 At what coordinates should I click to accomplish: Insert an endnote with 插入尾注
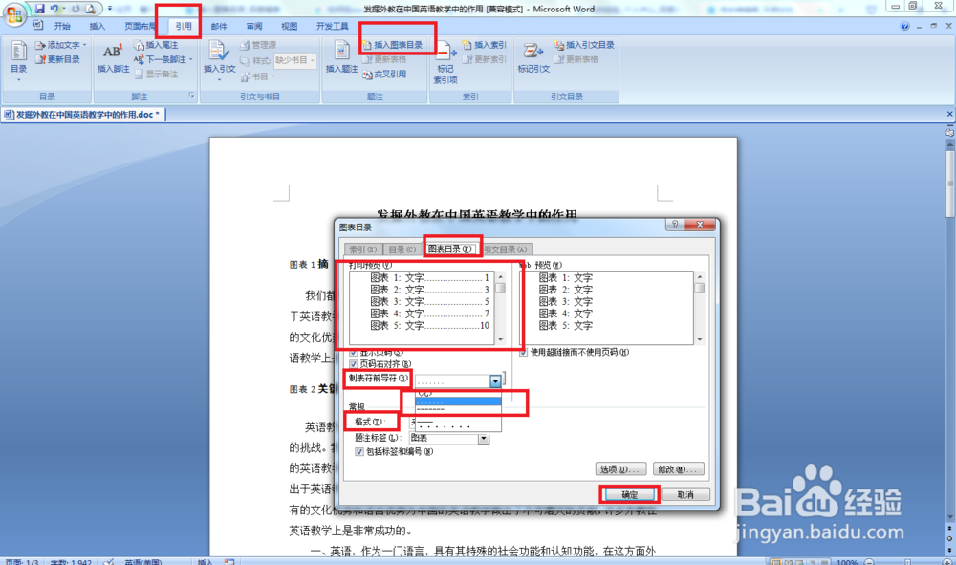click(156, 45)
